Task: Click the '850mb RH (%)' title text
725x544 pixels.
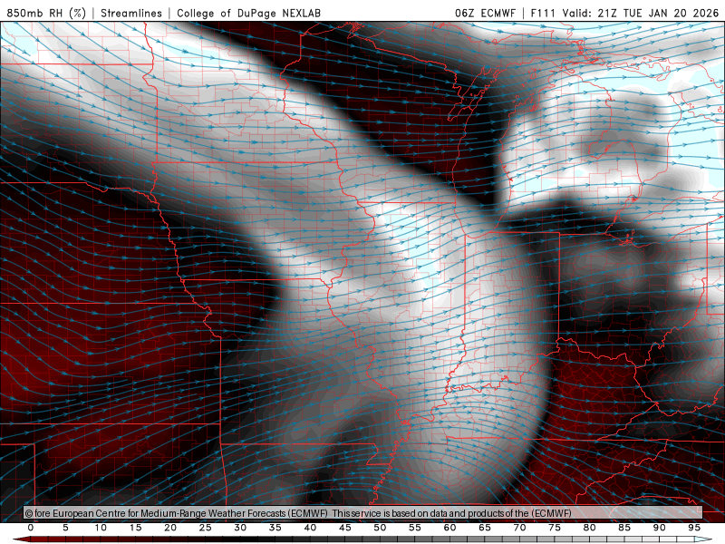Action: click(x=46, y=13)
